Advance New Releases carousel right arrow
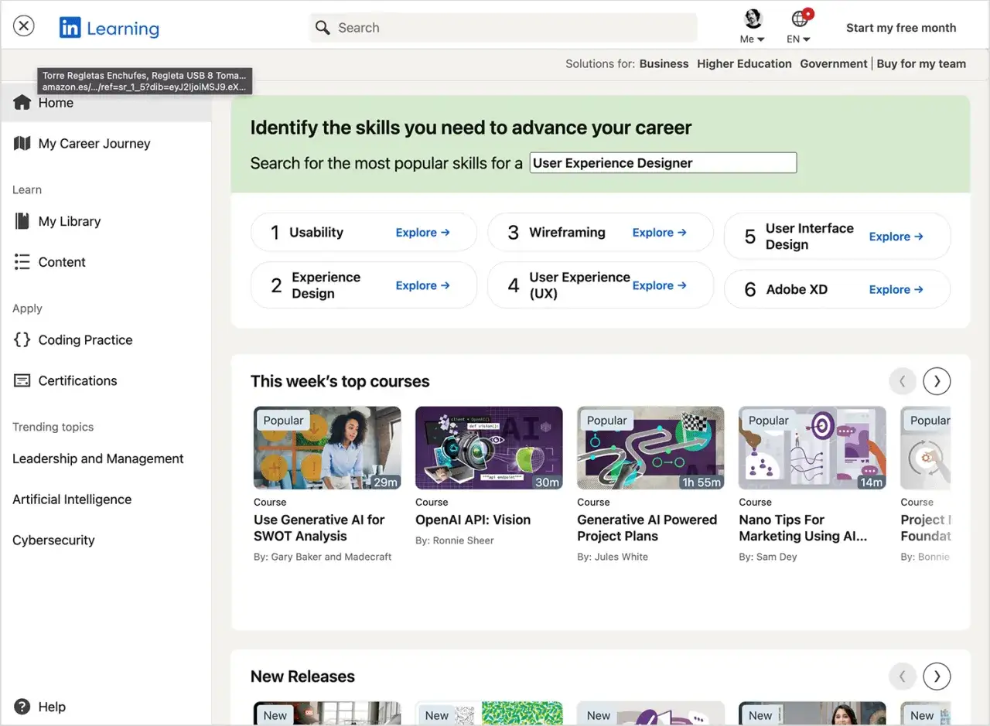The height and width of the screenshot is (726, 990). (937, 677)
